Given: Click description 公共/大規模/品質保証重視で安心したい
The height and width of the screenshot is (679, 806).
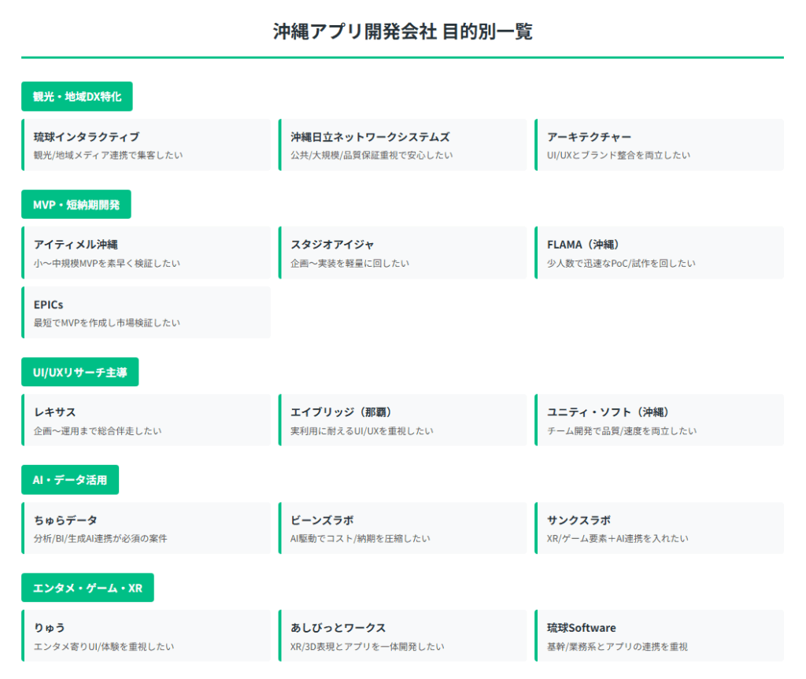Looking at the screenshot, I should pos(372,155).
